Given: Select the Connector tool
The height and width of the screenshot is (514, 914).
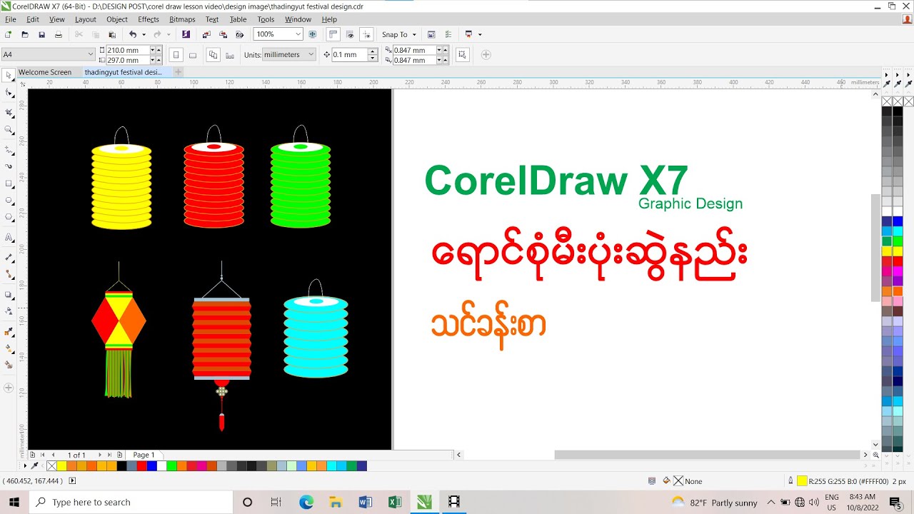Looking at the screenshot, I should coord(9,274).
